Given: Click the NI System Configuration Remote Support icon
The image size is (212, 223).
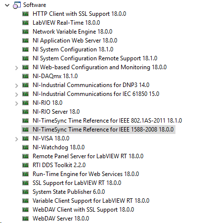Looking at the screenshot, I should [x=25, y=58].
